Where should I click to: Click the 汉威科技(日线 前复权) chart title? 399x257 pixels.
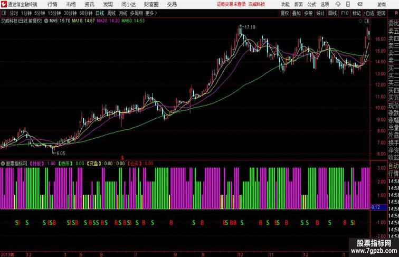pos(22,21)
